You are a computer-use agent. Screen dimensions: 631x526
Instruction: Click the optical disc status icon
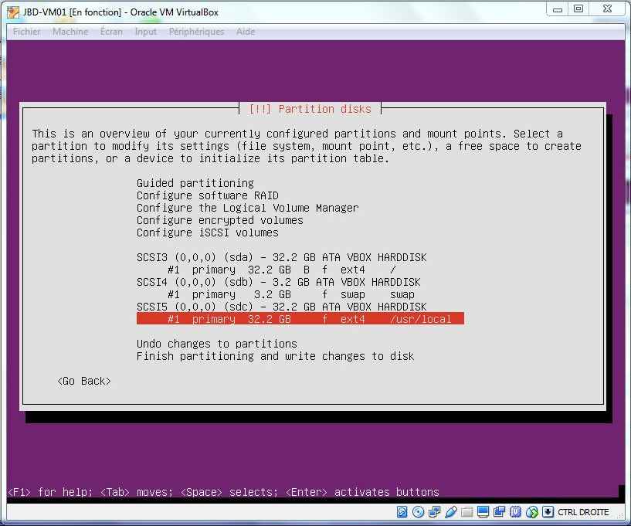418,512
